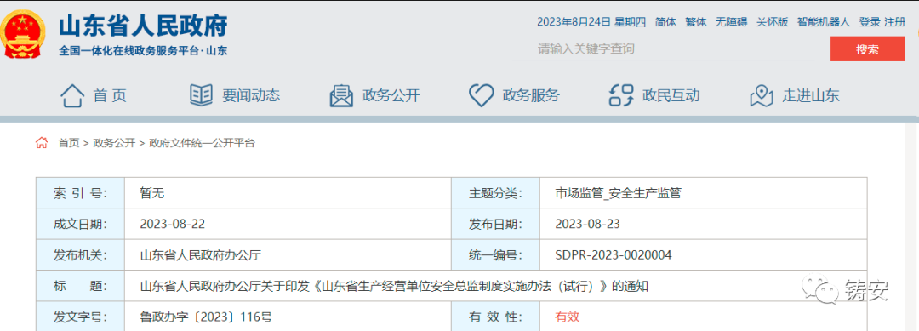919x331 pixels.
Task: Enable 无障碍 accessibility mode
Action: (731, 22)
